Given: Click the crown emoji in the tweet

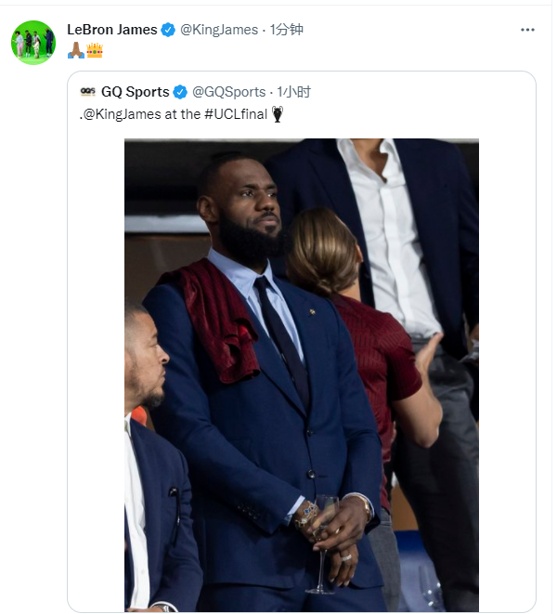Looking at the screenshot, I should coord(94,50).
